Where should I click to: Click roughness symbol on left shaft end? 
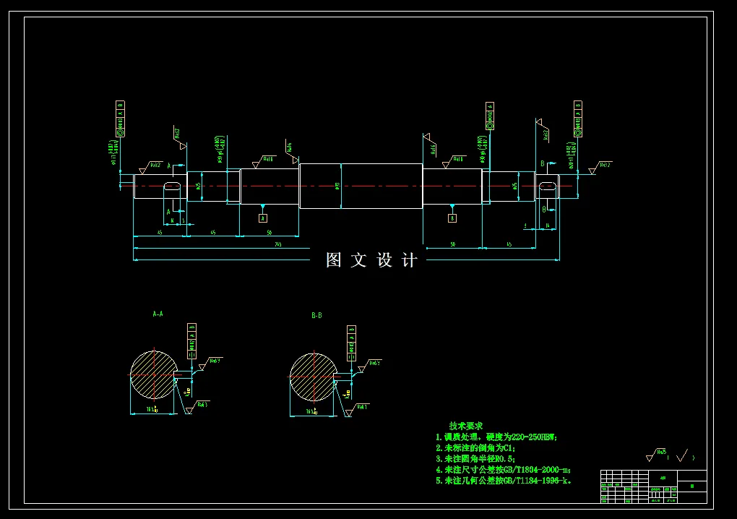(x=150, y=168)
